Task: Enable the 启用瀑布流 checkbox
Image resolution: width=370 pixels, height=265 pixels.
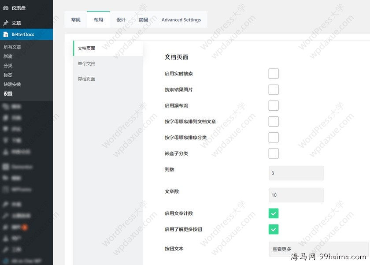Action: tap(274, 105)
